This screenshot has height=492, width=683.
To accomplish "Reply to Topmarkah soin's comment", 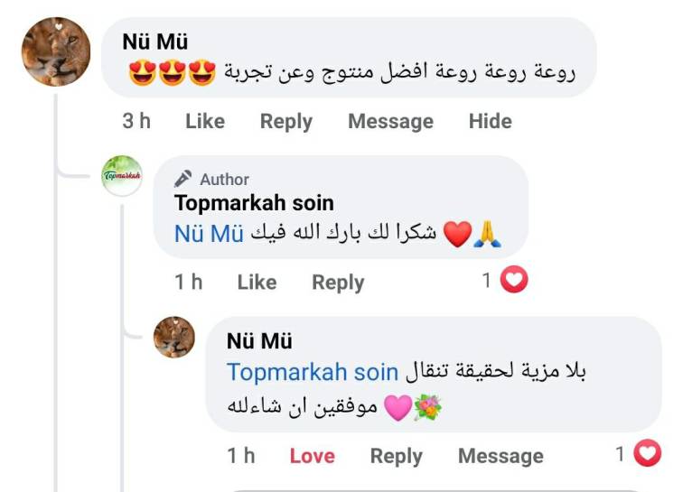I will click(338, 282).
